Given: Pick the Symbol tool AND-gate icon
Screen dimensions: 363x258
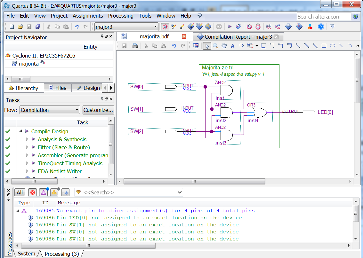Looking at the screenshot, I should [241, 46].
